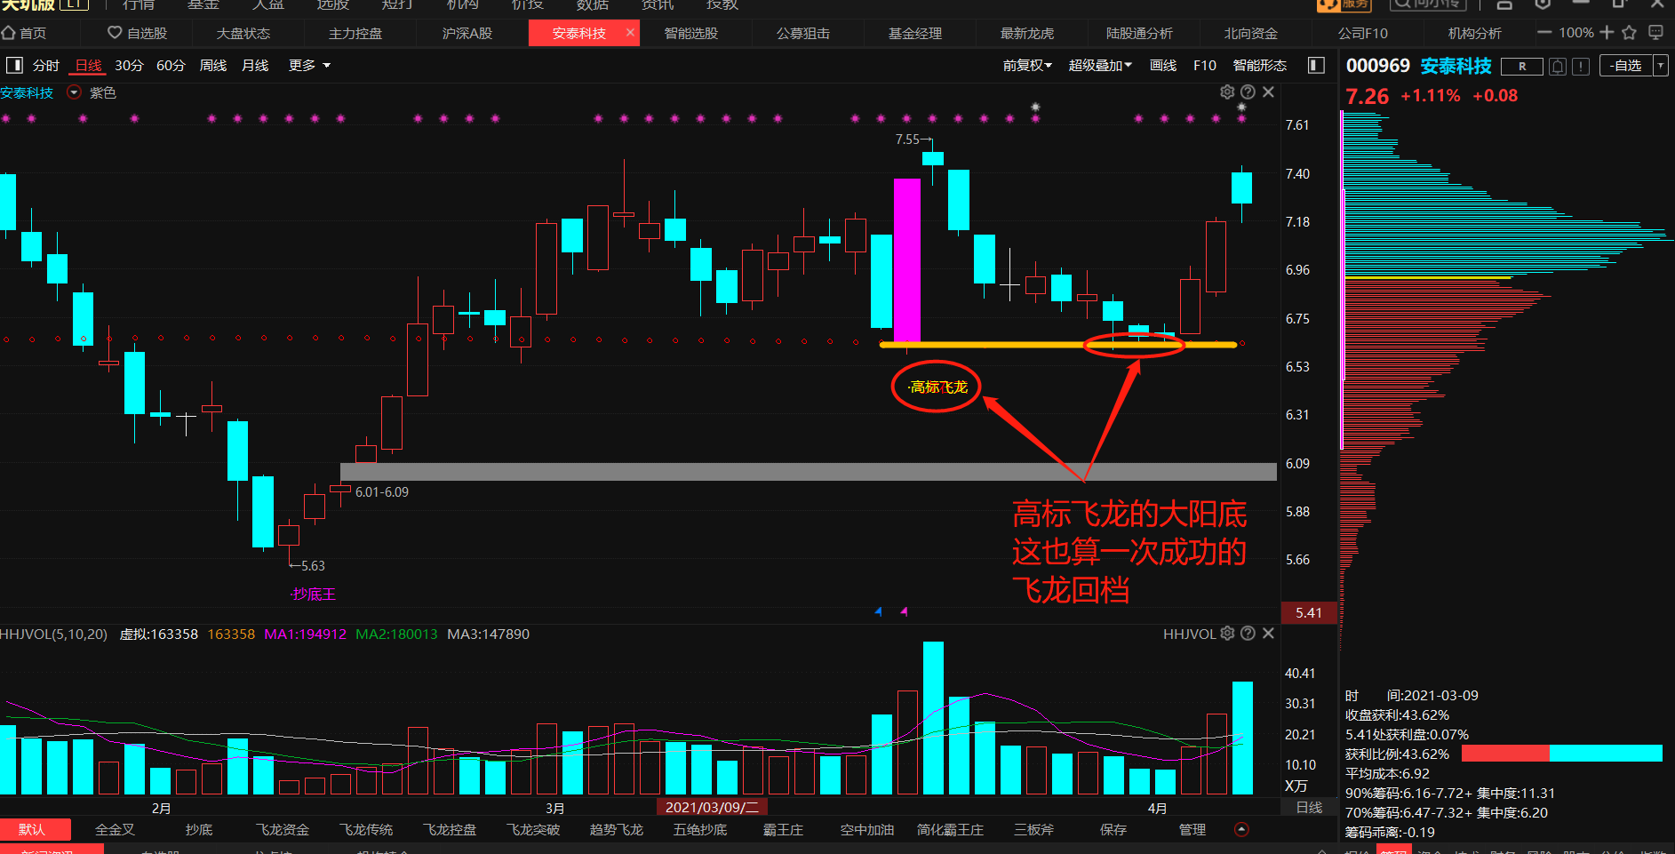Screen dimensions: 1675x854
Task: Open the monitor message icon
Action: pyautogui.click(x=1655, y=33)
